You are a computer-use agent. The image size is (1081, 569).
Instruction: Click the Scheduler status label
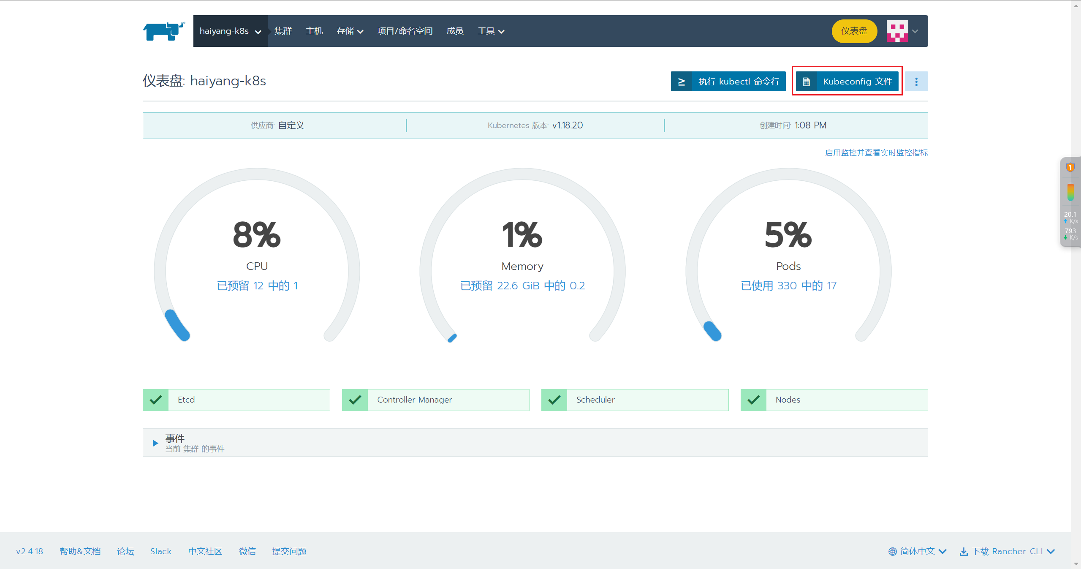tap(595, 400)
